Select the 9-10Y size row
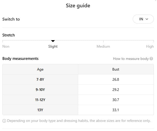157x131 pixels. [x=40, y=90]
